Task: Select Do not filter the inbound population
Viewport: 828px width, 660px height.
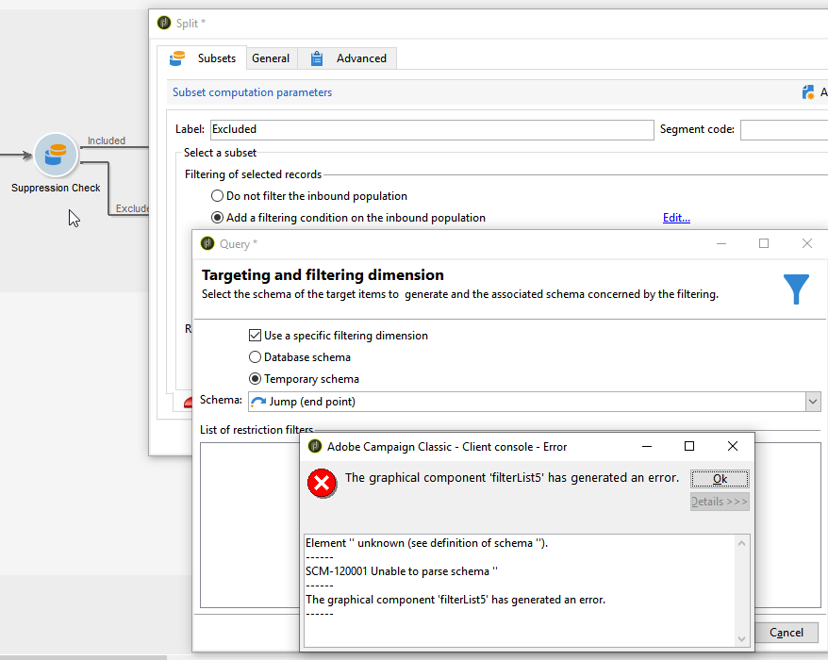Action: click(x=217, y=196)
